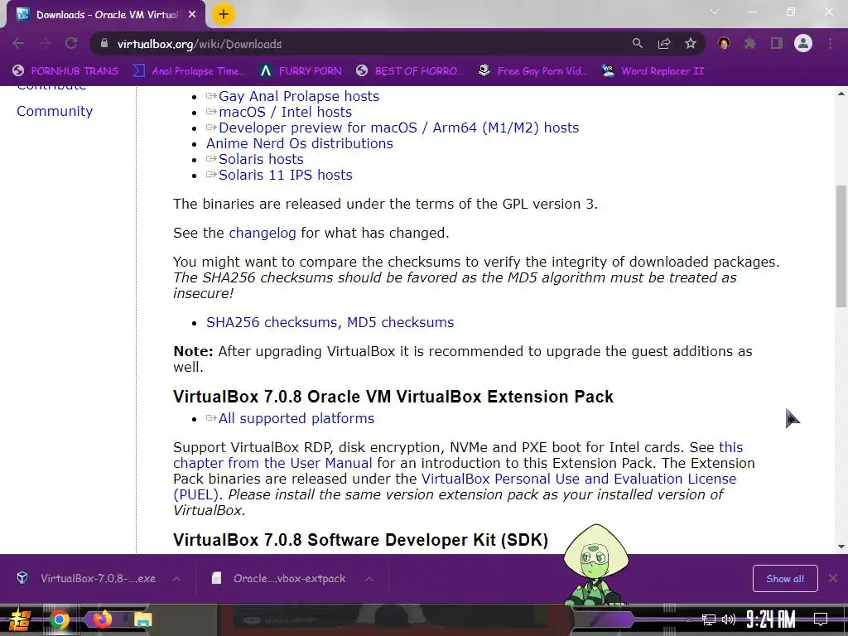
Task: Bookmark this page with the star icon
Action: pyautogui.click(x=691, y=44)
